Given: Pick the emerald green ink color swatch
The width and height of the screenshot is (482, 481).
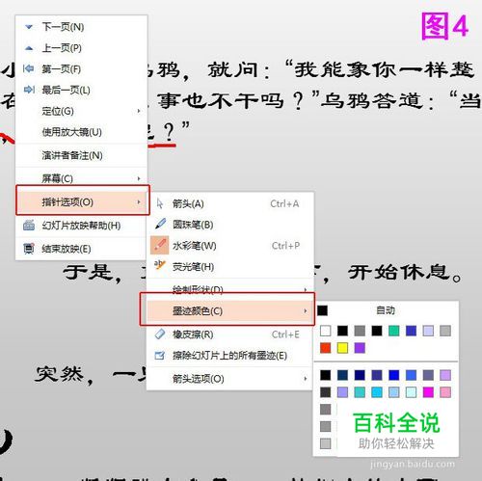Looking at the screenshot, I should (394, 331).
